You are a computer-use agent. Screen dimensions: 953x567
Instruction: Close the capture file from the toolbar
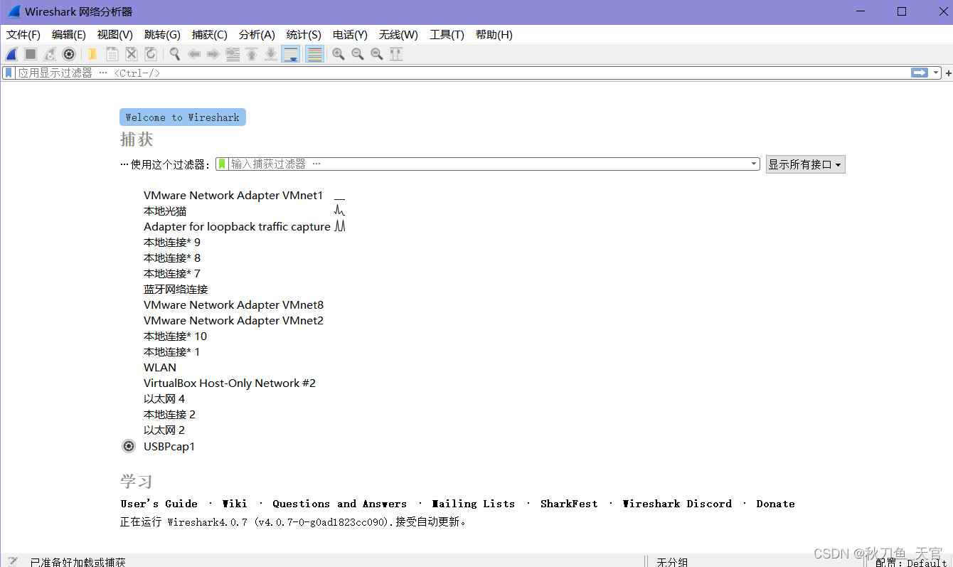132,54
